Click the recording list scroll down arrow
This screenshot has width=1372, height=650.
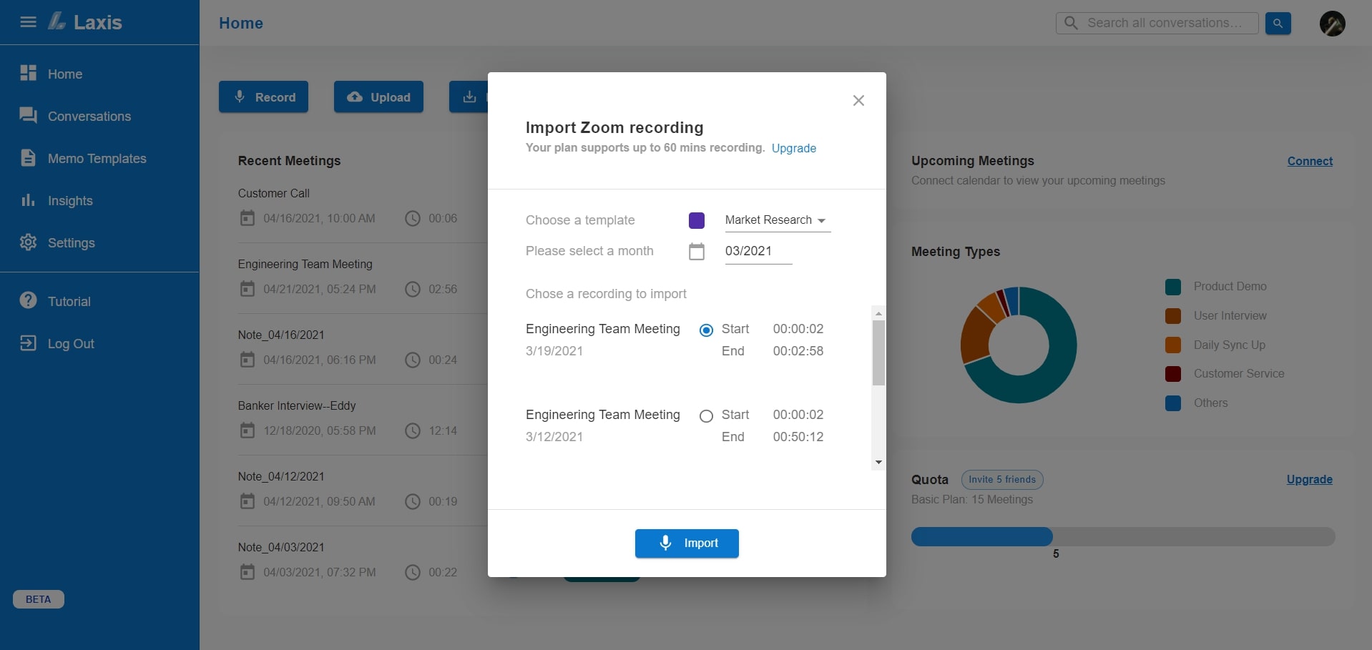click(x=878, y=462)
